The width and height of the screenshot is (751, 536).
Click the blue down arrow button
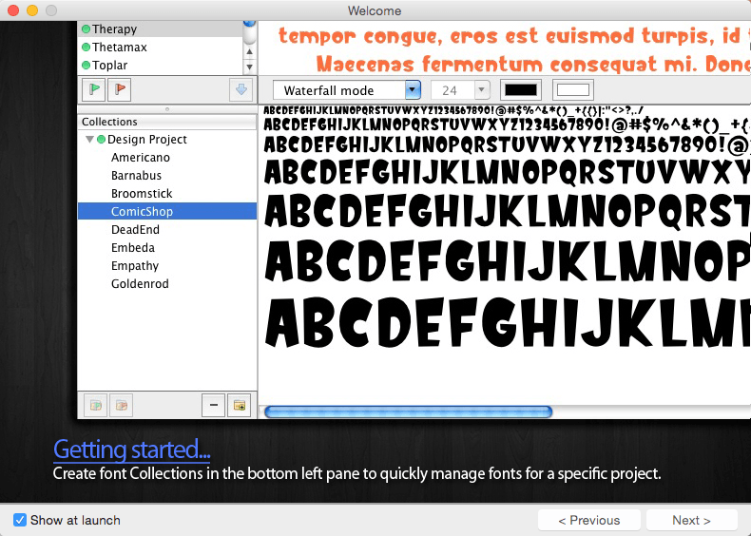(241, 89)
